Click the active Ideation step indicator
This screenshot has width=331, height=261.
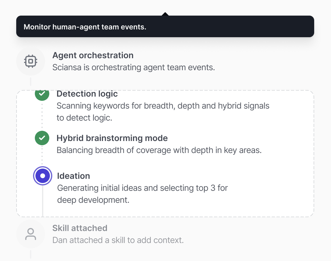[43, 176]
